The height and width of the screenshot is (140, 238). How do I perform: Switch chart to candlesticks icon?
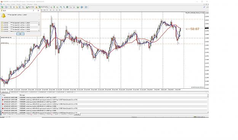click(x=54, y=7)
